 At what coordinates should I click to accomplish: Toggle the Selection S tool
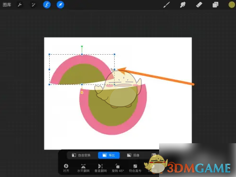pos(47,5)
